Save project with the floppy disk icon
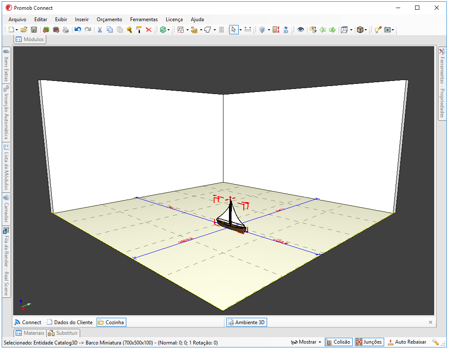449x350 pixels. click(34, 30)
